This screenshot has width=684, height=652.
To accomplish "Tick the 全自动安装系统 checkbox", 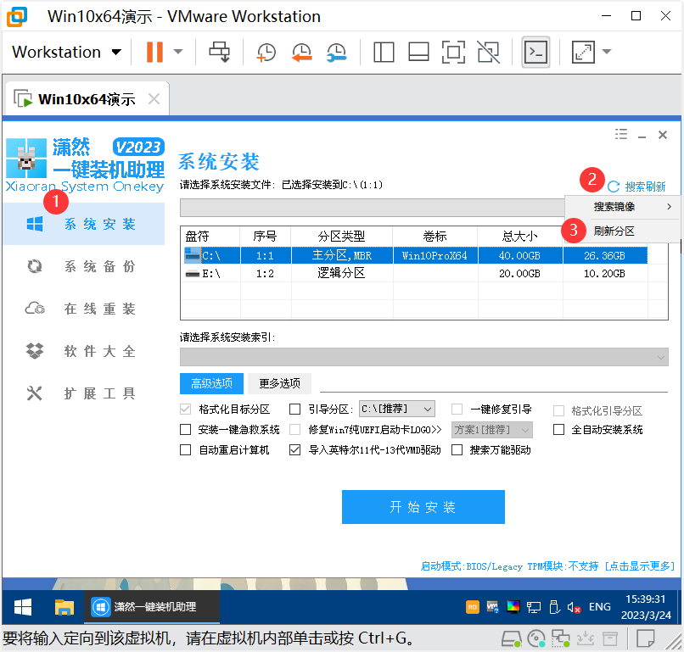I will [558, 430].
